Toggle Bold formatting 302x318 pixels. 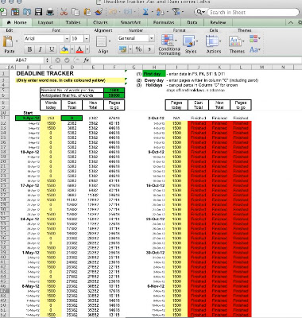pyautogui.click(x=29, y=49)
